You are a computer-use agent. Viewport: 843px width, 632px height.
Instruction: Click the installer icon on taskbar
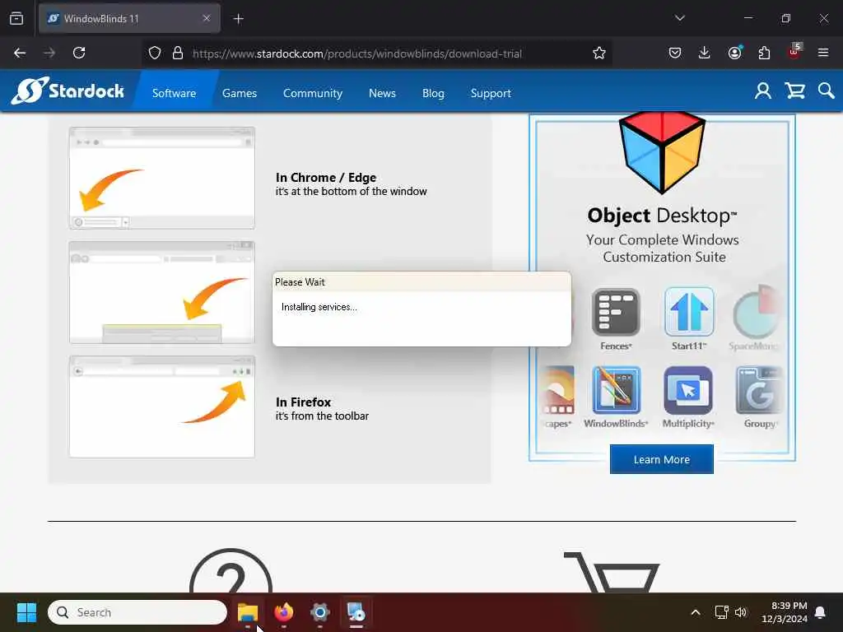tap(356, 612)
